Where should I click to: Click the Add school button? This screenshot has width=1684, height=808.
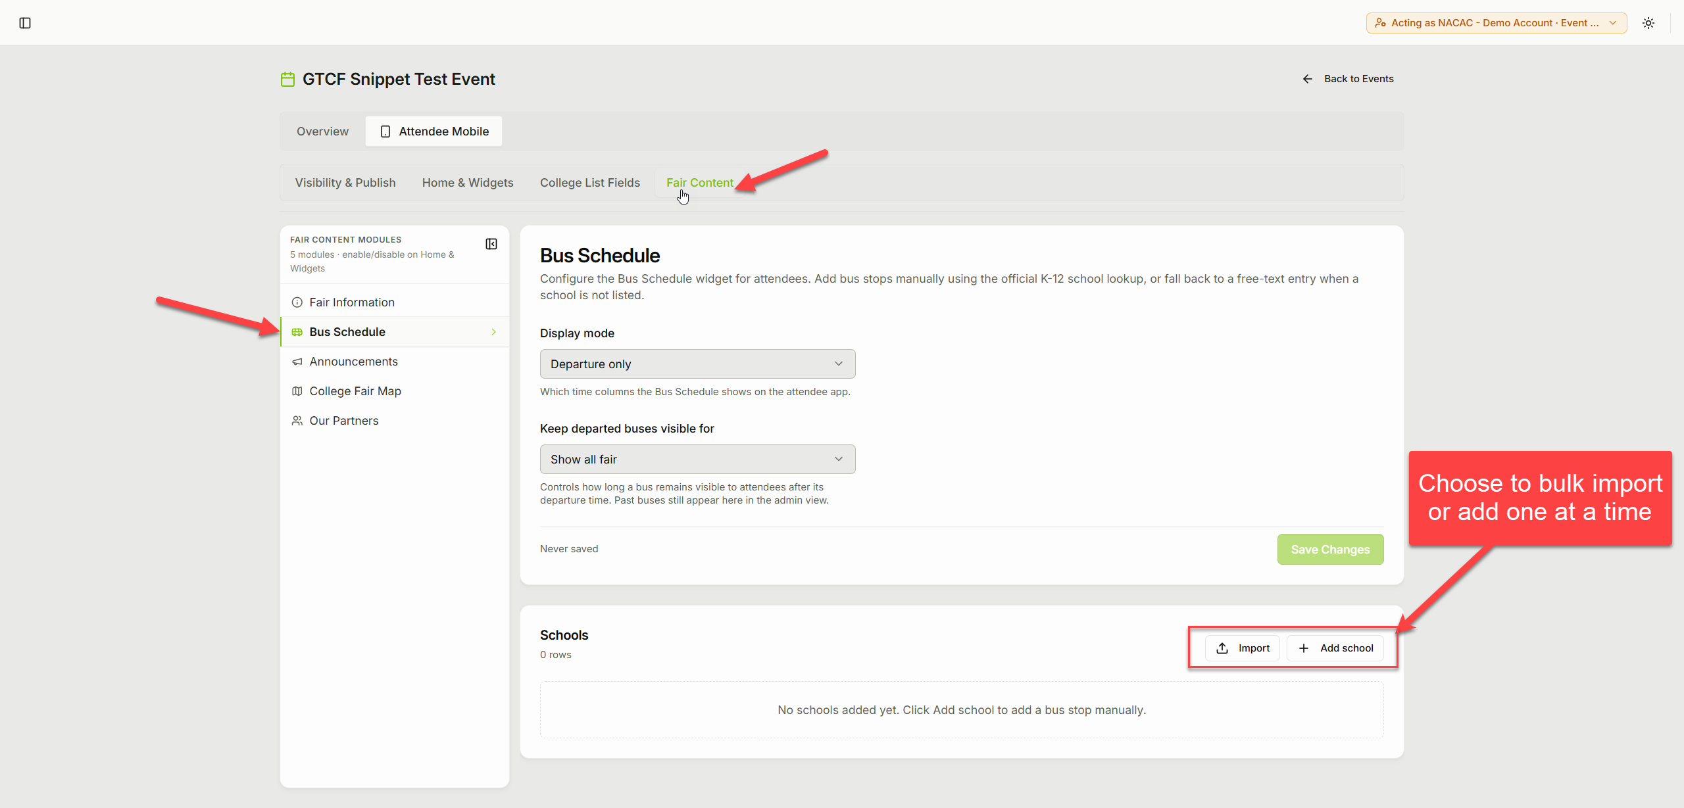click(x=1335, y=648)
